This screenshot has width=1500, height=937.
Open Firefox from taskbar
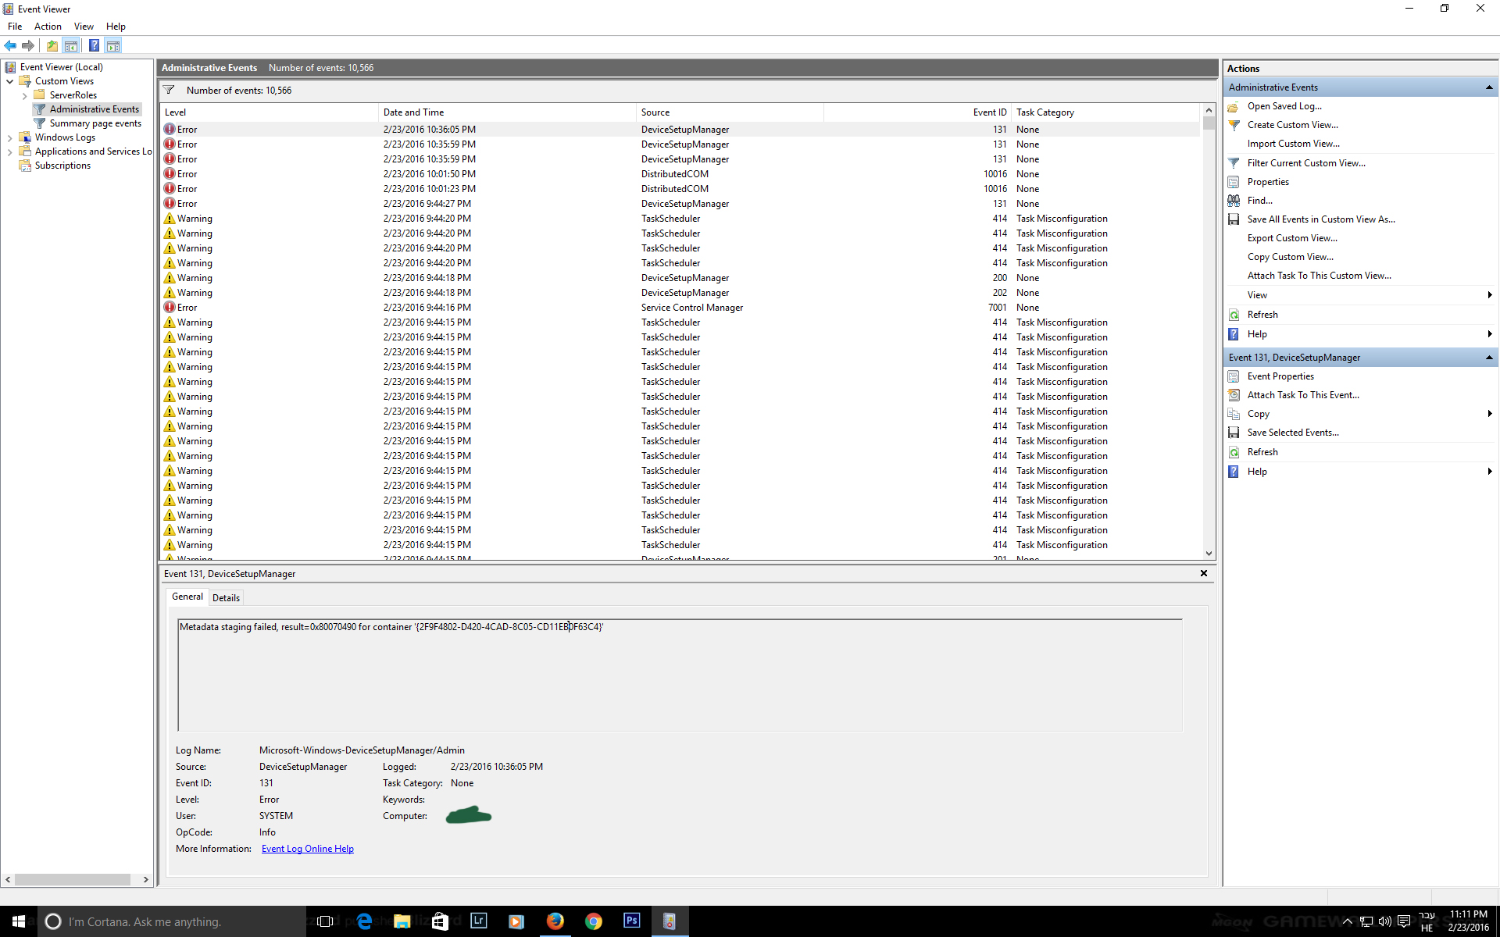coord(555,921)
